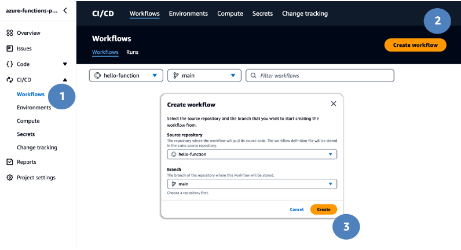Viewport: 461px width, 250px height.
Task: Open Compute tab in top navigation
Action: tap(230, 13)
